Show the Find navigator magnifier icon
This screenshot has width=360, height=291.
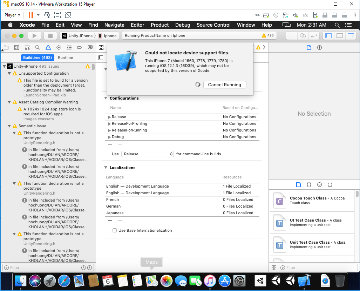click(38, 48)
